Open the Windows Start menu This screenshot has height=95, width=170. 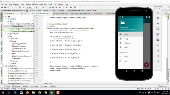[3, 93]
